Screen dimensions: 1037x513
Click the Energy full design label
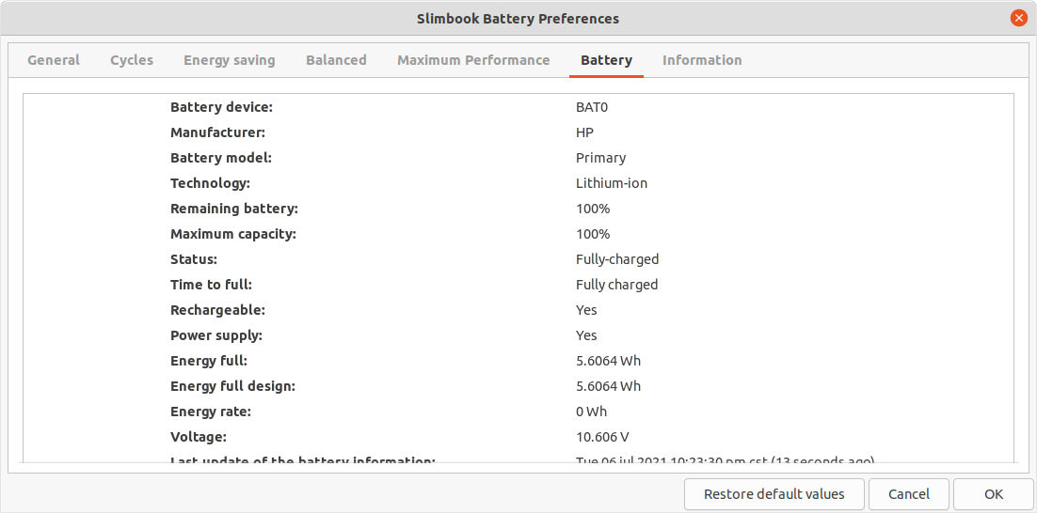coord(232,386)
